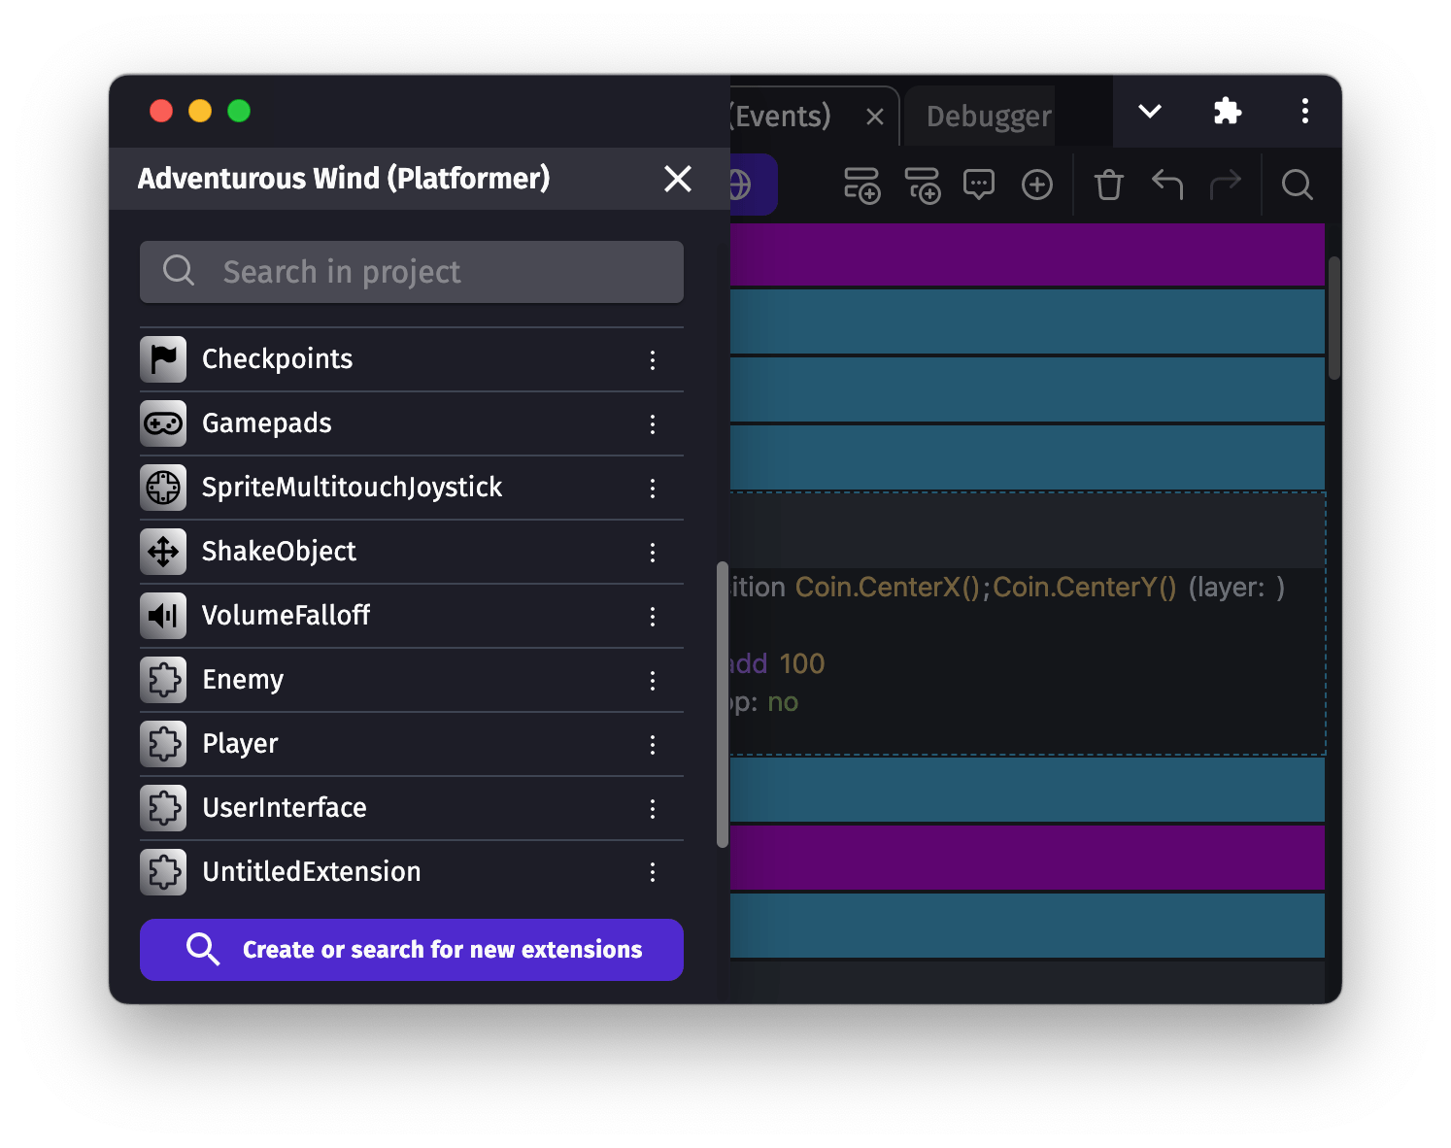Switch to the Debugger tab

point(988,117)
